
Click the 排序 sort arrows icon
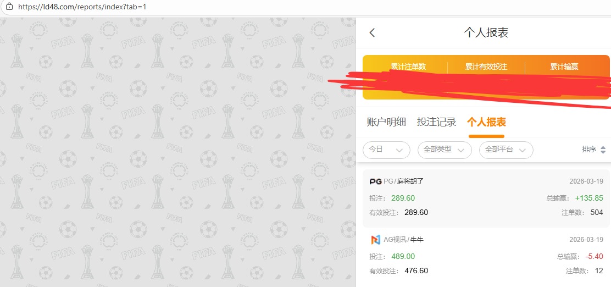click(x=603, y=150)
